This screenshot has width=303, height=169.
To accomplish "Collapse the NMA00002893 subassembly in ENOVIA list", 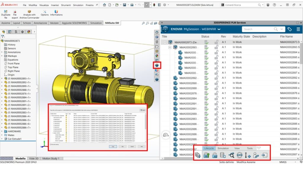I will [x=170, y=47].
